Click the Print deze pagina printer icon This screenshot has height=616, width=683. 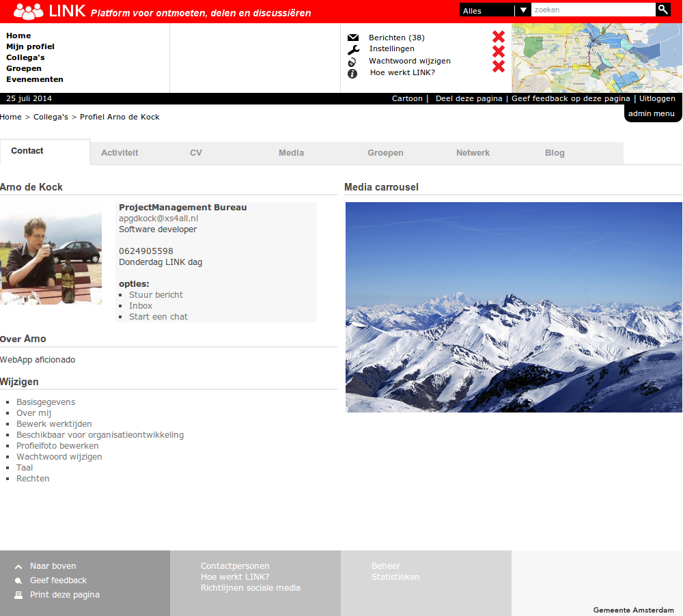tap(18, 596)
